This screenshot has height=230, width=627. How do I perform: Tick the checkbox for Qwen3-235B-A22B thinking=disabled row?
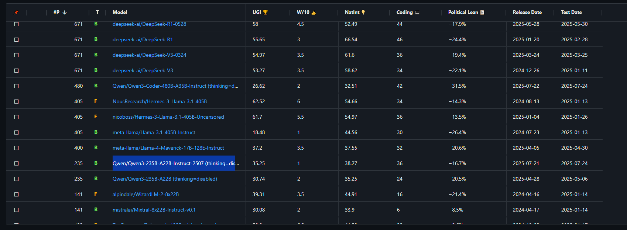[x=16, y=179]
